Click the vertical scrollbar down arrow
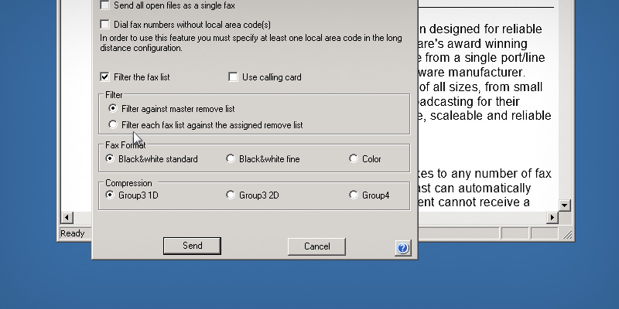The height and width of the screenshot is (309, 619). click(564, 205)
